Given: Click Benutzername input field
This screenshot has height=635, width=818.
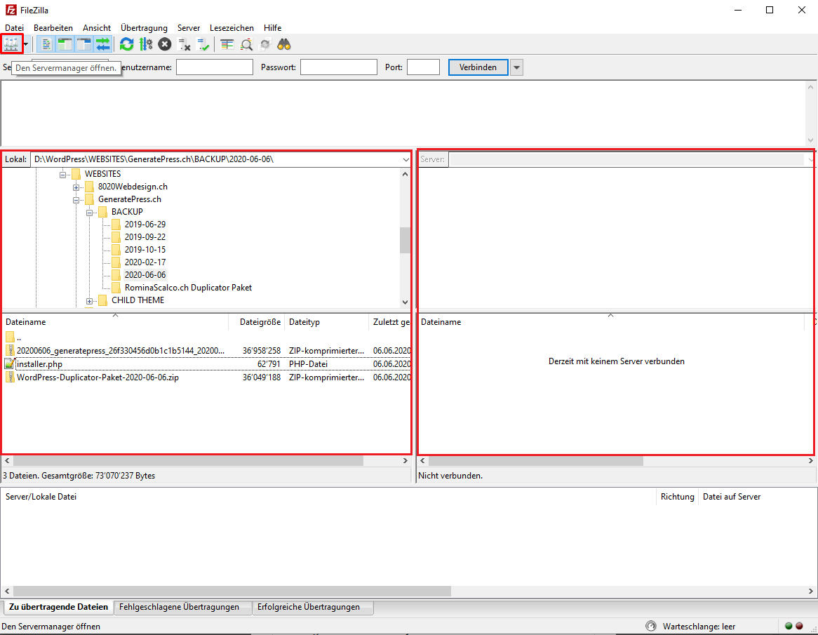Looking at the screenshot, I should pyautogui.click(x=215, y=67).
